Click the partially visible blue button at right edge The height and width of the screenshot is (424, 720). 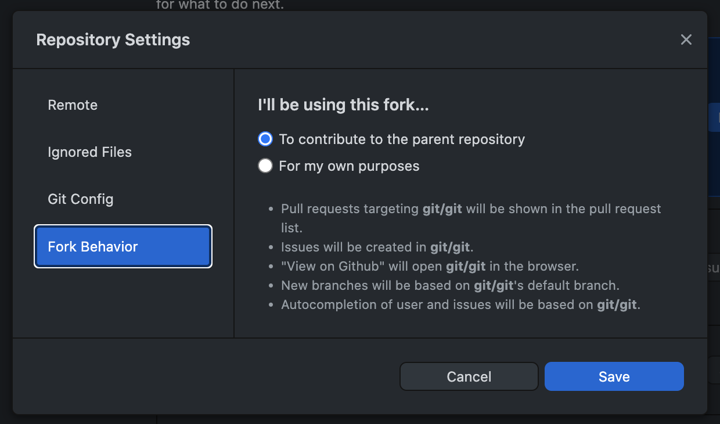(x=715, y=117)
